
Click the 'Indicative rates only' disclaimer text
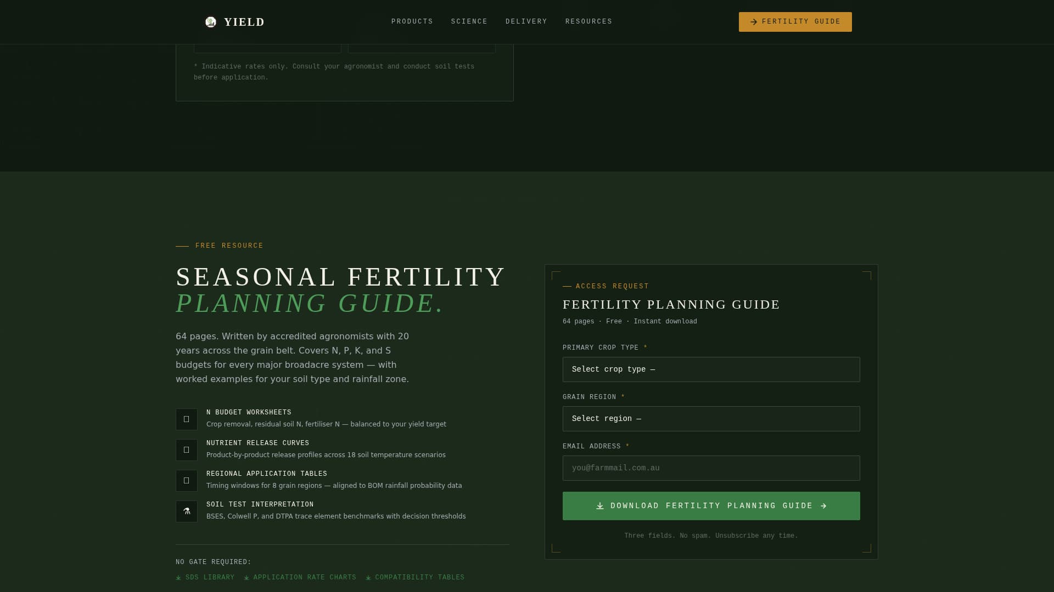(334, 72)
